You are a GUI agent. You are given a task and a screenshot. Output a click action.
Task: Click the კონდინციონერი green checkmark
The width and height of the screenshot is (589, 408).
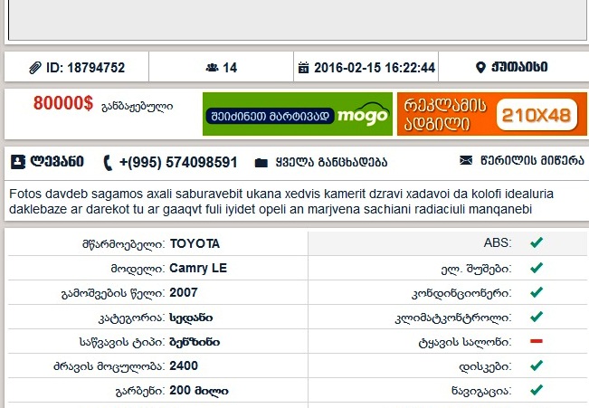(x=537, y=292)
